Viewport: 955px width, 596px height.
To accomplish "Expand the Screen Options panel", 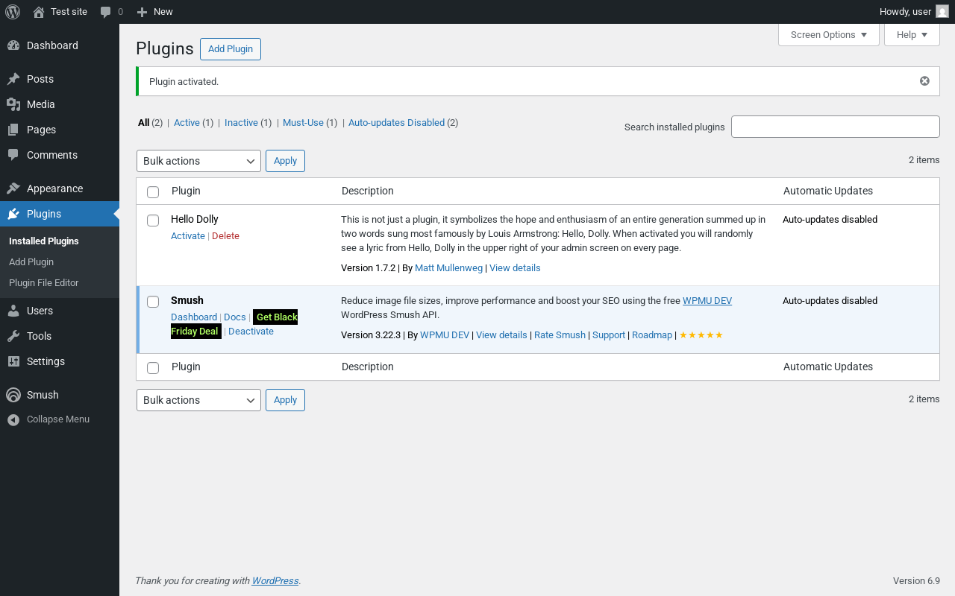I will 829,35.
